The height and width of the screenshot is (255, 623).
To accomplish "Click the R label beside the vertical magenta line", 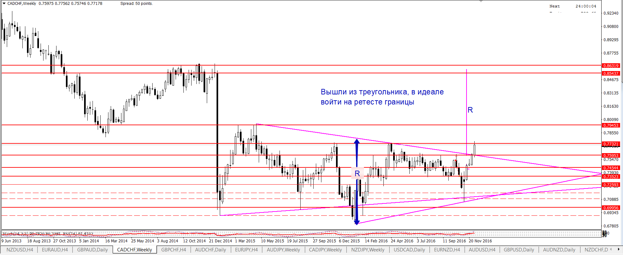I will click(470, 110).
